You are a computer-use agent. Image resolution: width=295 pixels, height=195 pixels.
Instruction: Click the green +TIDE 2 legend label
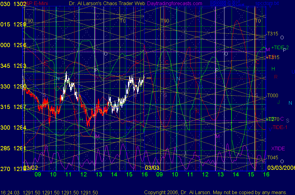coord(280,47)
